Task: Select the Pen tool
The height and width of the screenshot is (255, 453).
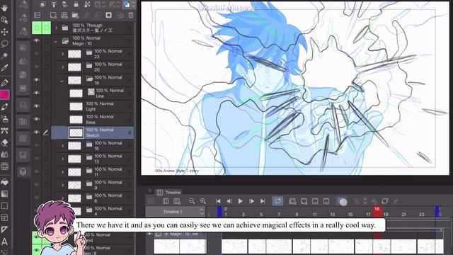Action: point(4,83)
